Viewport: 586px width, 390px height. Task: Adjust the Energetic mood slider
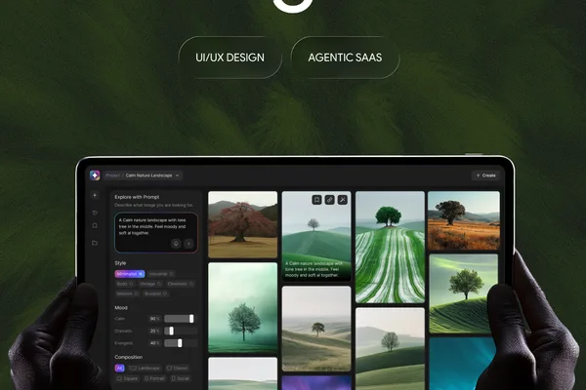click(x=180, y=343)
